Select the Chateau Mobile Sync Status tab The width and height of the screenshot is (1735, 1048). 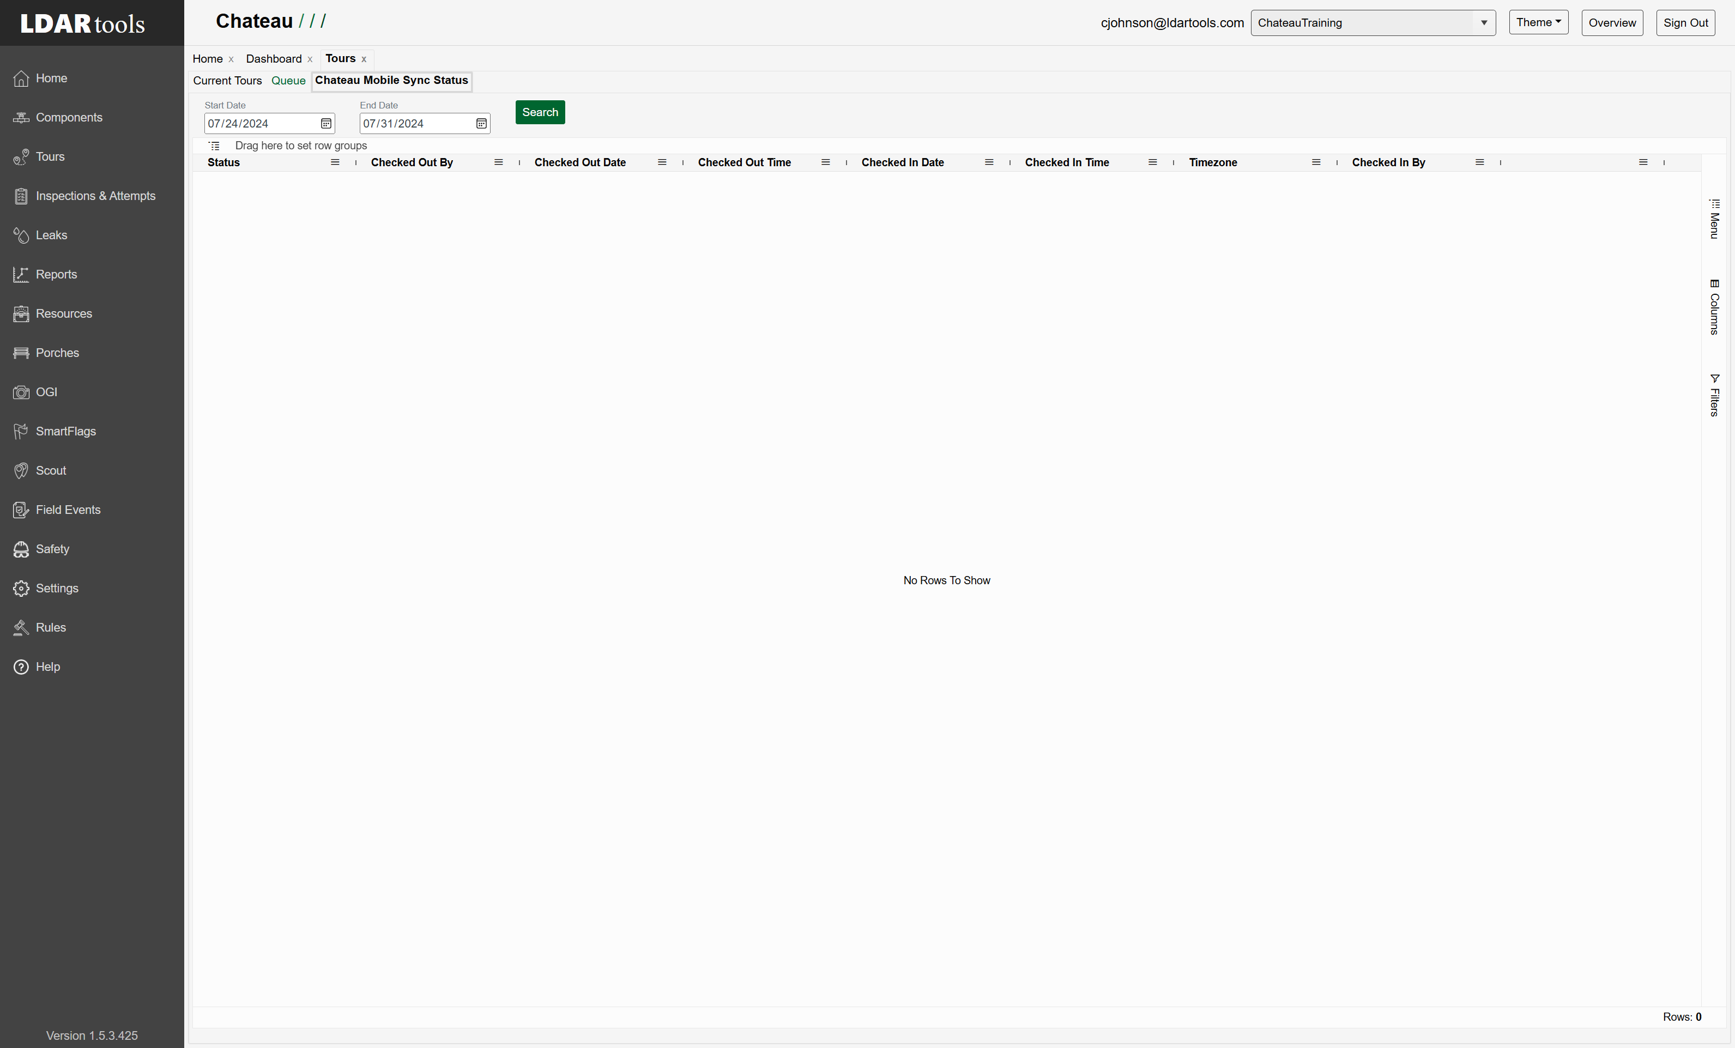pyautogui.click(x=391, y=80)
